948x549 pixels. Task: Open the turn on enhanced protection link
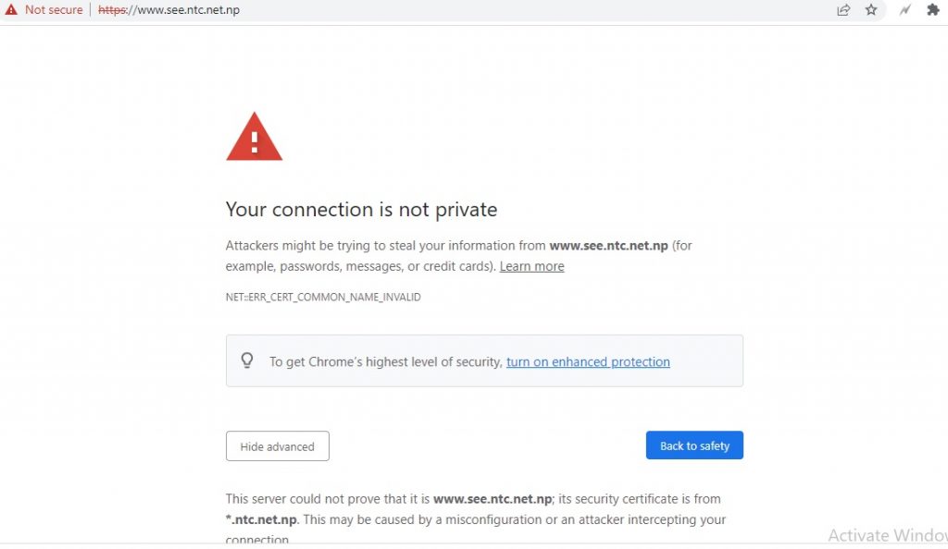588,361
